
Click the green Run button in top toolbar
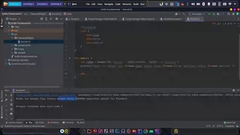tap(209, 14)
